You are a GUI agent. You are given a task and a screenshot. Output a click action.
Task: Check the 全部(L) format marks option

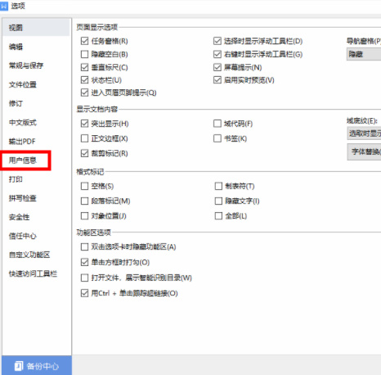tap(218, 216)
